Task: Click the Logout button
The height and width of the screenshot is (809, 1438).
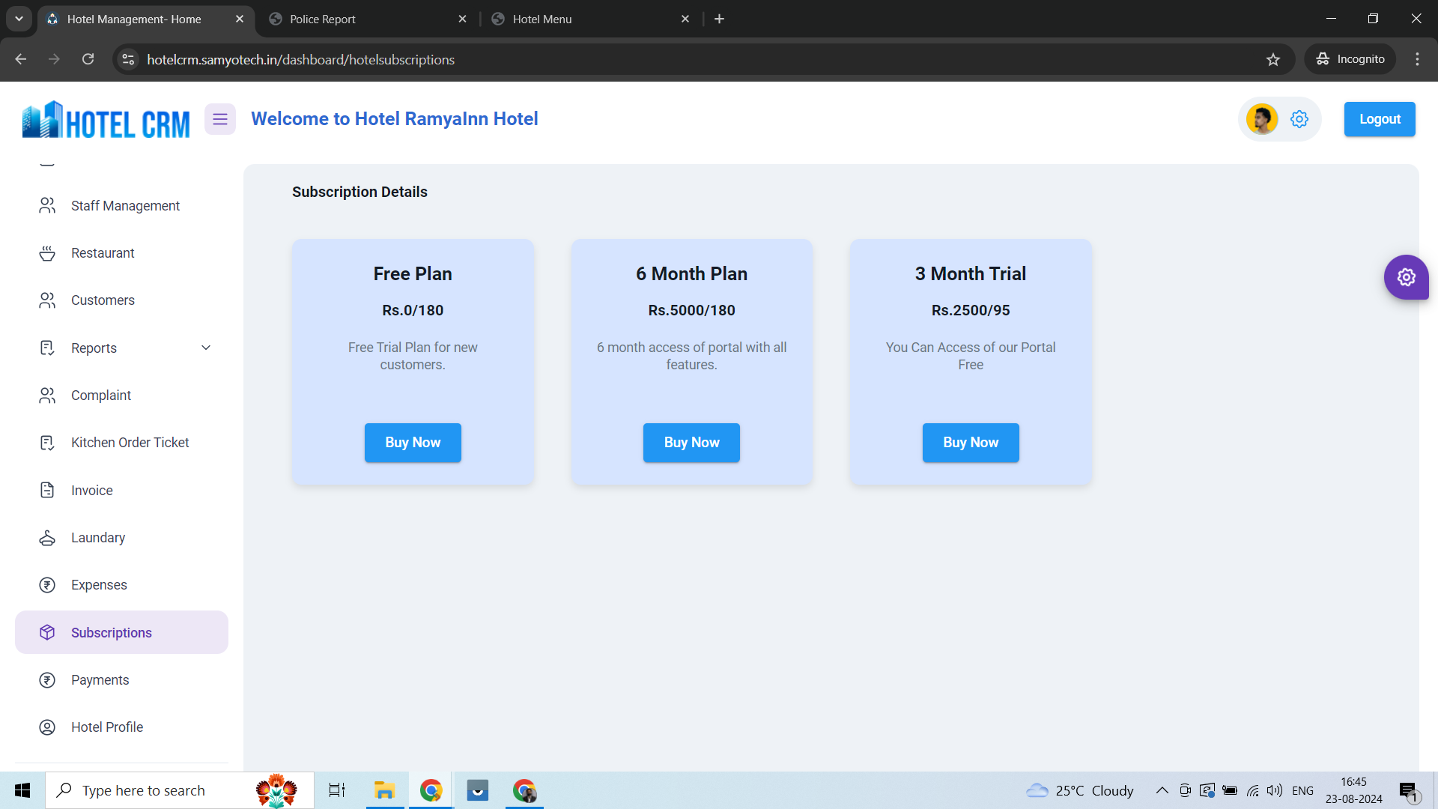Action: (x=1379, y=118)
